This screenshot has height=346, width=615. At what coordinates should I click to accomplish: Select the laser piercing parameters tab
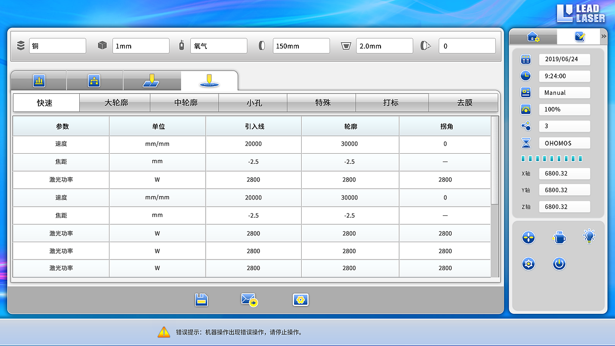point(209,81)
